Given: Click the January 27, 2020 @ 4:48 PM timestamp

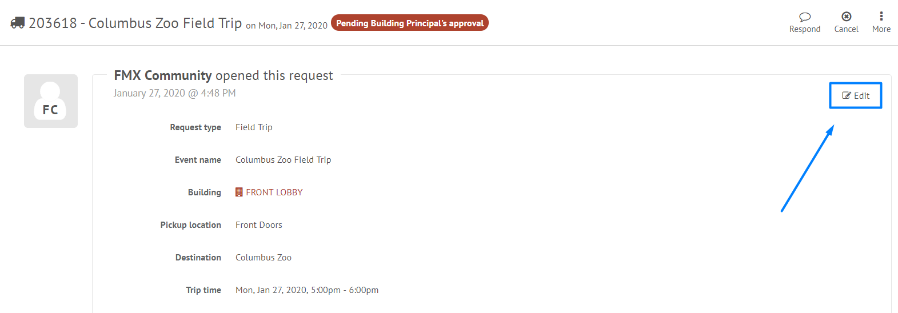Looking at the screenshot, I should 175,93.
